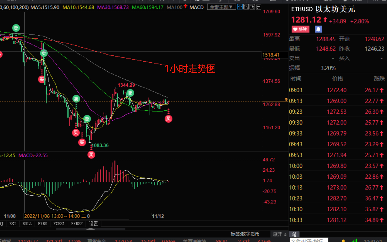Click the signal strength icon in status bar
This screenshot has height=242, width=387.
[x=355, y=240]
